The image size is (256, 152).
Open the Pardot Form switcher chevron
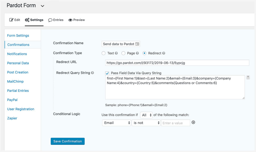coord(42,6)
